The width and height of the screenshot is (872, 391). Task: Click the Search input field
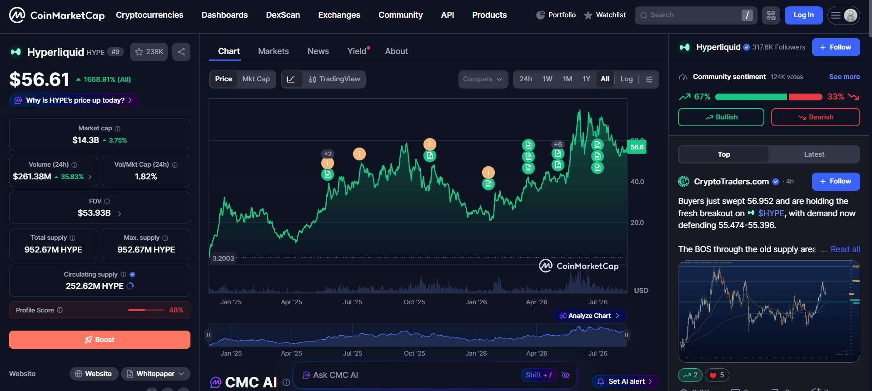point(696,15)
